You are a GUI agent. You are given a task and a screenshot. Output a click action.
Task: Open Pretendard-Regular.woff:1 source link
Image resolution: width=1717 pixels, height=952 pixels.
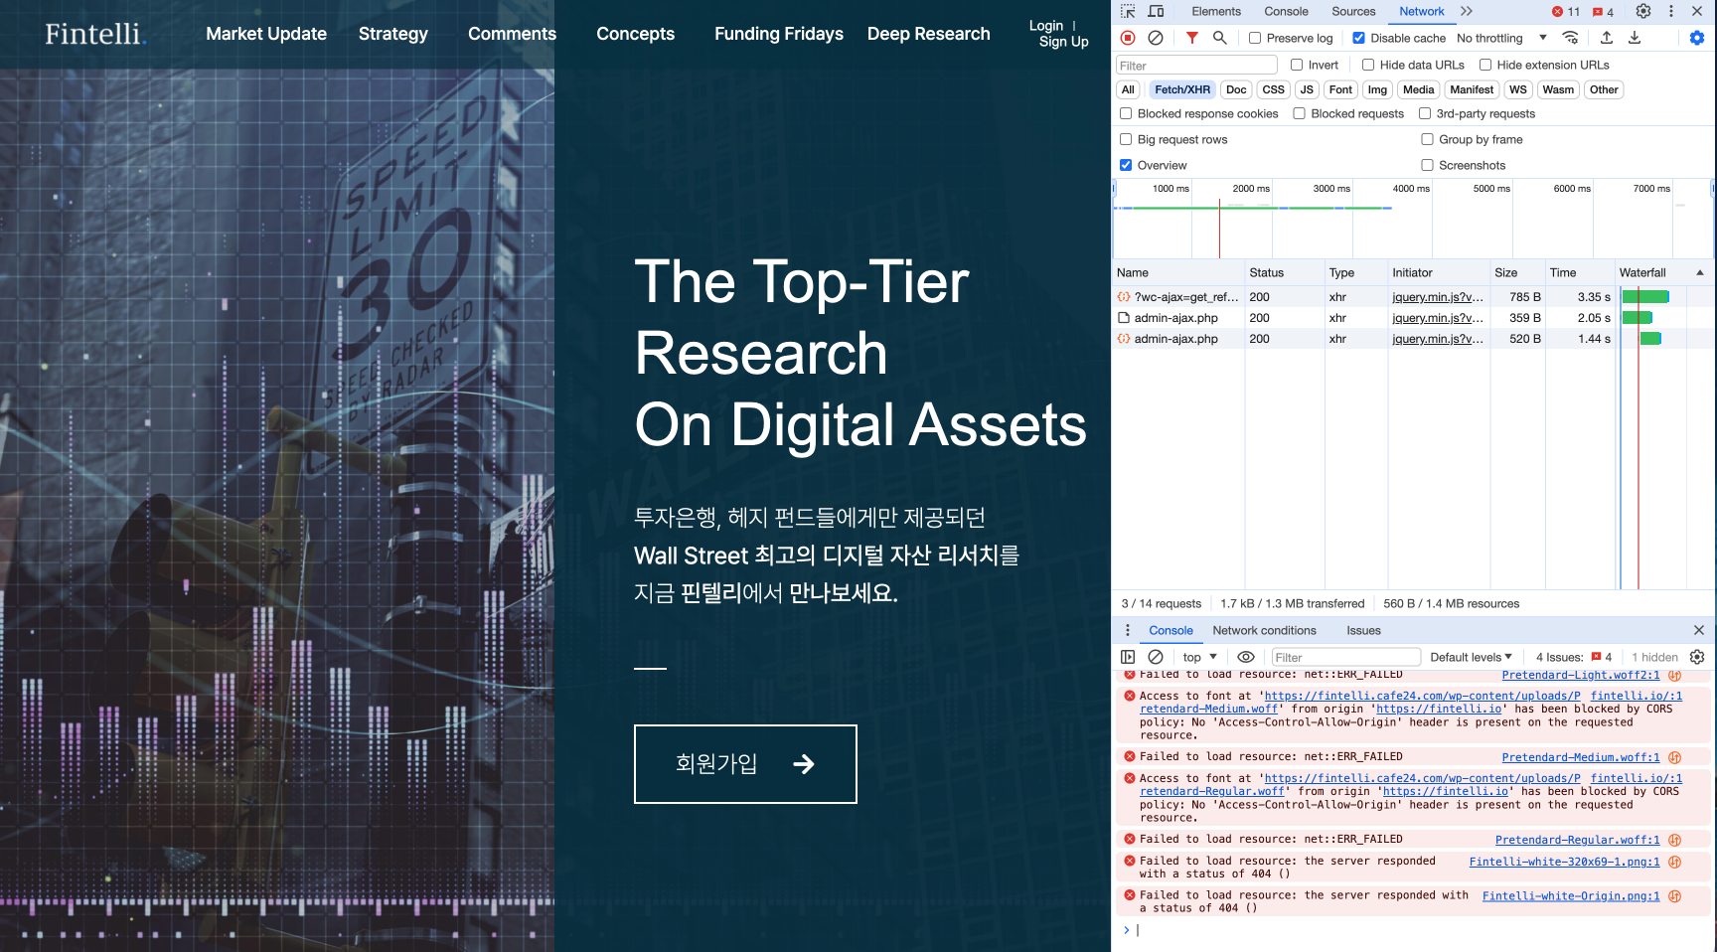click(x=1577, y=840)
